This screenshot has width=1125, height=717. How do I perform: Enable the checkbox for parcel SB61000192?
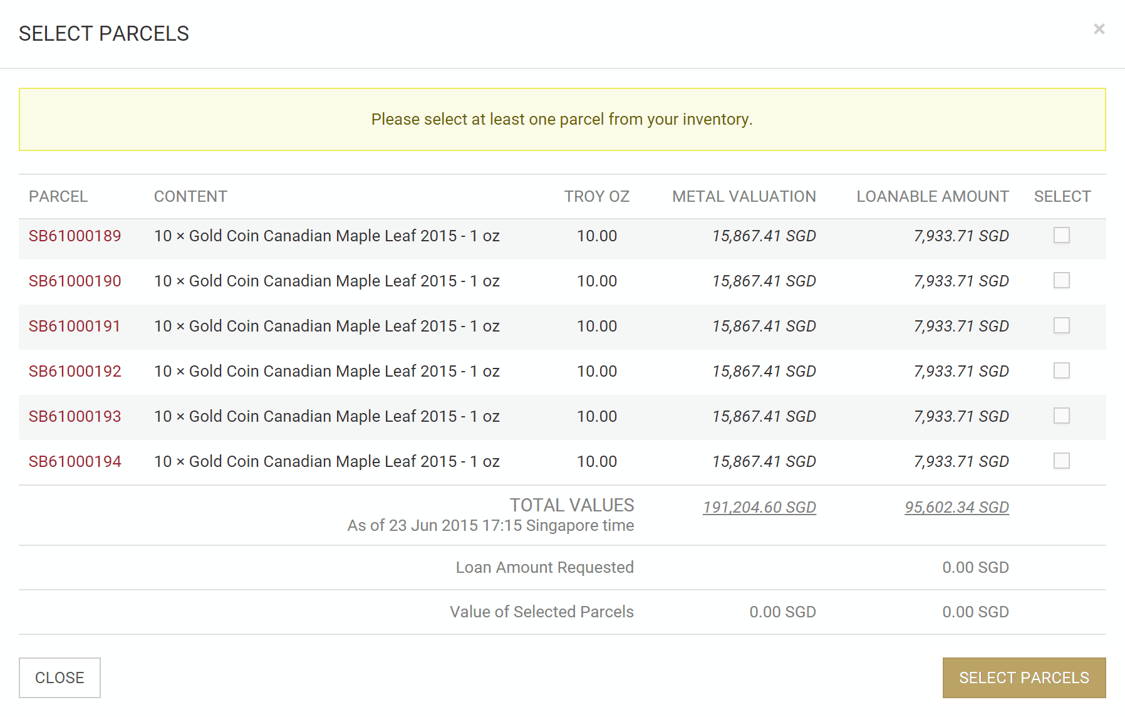coord(1062,370)
